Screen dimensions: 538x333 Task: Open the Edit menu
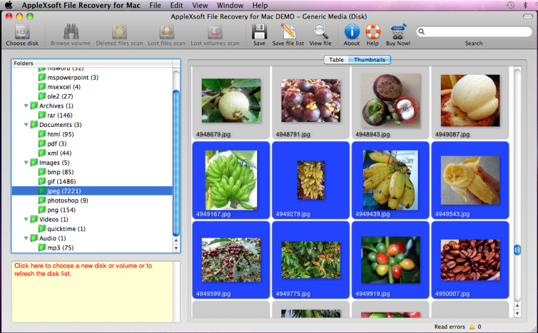[176, 5]
